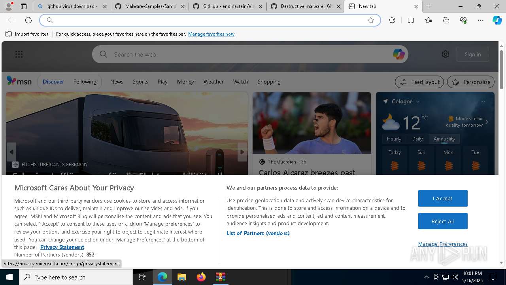Open the Extensions puzzle icon
Screen dimensions: 506x285
(392, 20)
